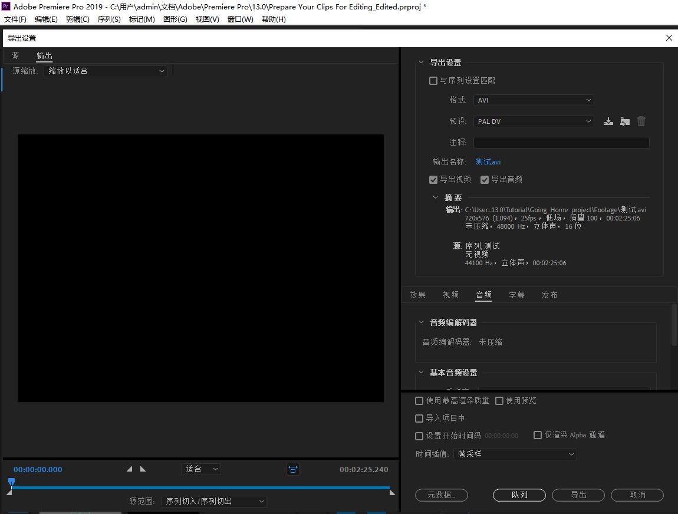This screenshot has height=514, width=678.
Task: Set In Point triangle icon
Action: (x=129, y=469)
